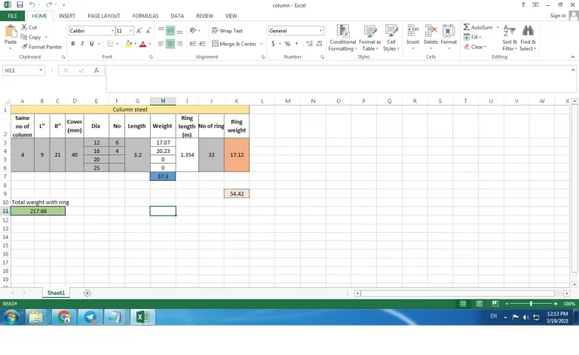Toggle Bold formatting
The image size is (579, 355).
point(73,44)
